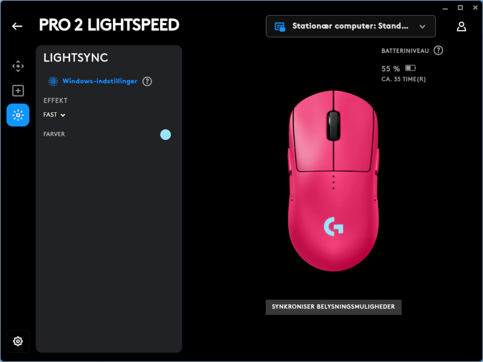Screen dimensions: 483x362
Task: Click the profile lock icon in selector
Action: (280, 27)
